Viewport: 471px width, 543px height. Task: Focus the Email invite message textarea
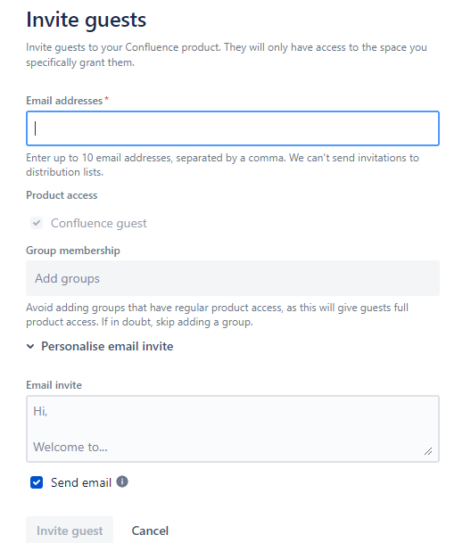click(x=233, y=429)
